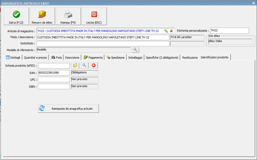Viewport: 257px width, 160px height.
Task: Click the Scheda prodotto (ePID) input
Action: click(x=54, y=66)
